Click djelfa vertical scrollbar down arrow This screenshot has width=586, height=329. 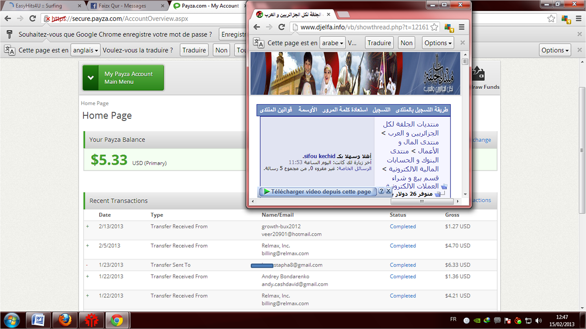[x=465, y=194]
